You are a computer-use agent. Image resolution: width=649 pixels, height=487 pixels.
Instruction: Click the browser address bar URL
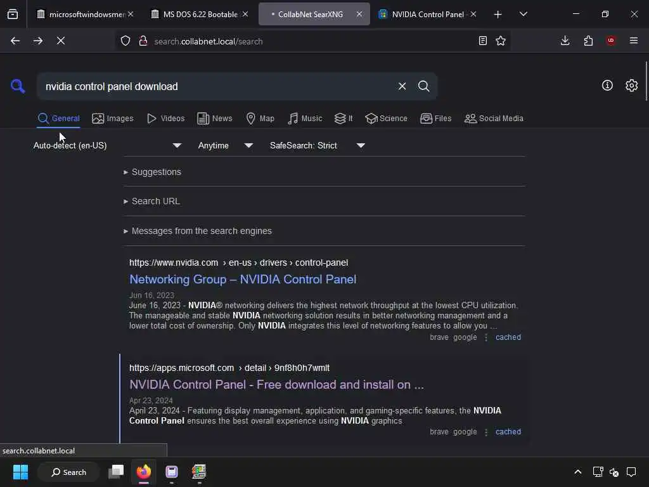[x=208, y=41]
